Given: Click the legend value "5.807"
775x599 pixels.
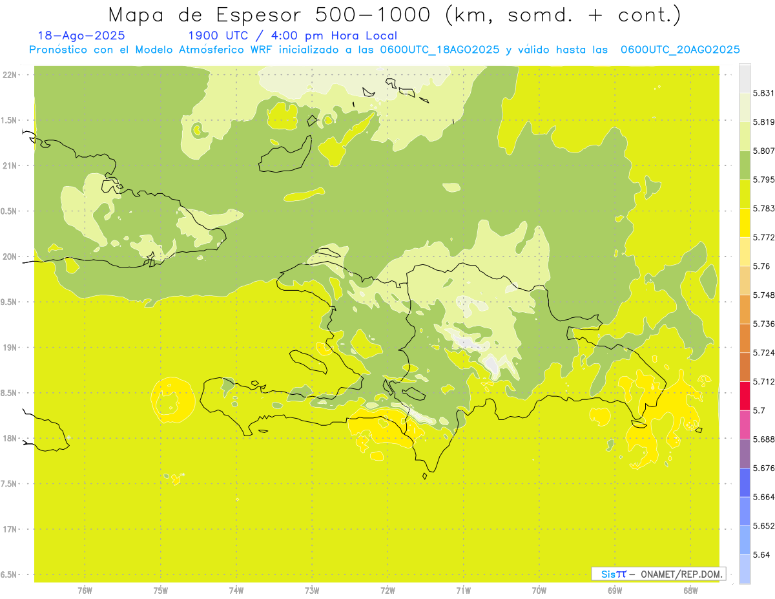Looking at the screenshot, I should (x=763, y=151).
